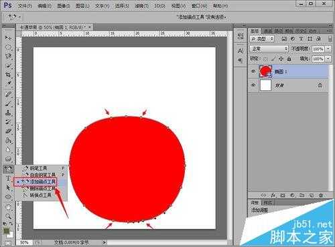335x247 pixels.
Task: Open blend mode 正常 dropdown
Action: [x=269, y=49]
